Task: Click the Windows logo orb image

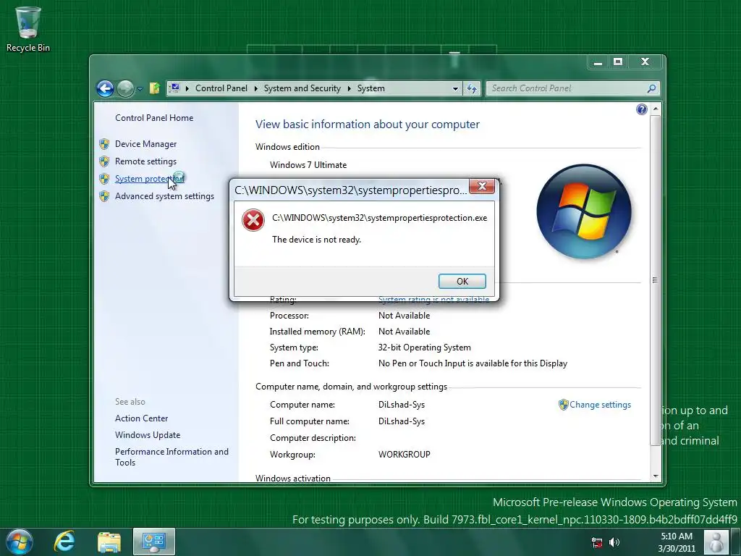Action: (x=584, y=211)
